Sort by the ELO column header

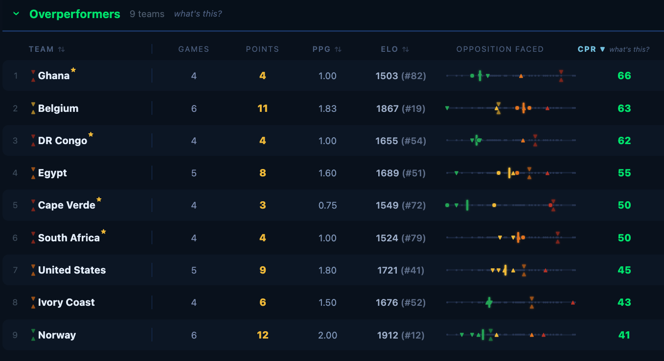click(390, 49)
